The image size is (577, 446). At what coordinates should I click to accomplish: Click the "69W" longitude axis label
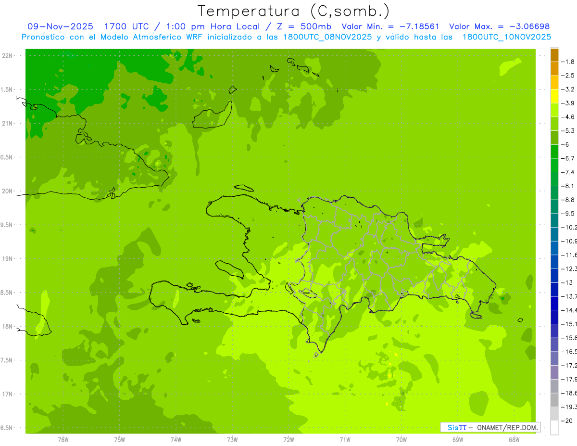tap(458, 439)
